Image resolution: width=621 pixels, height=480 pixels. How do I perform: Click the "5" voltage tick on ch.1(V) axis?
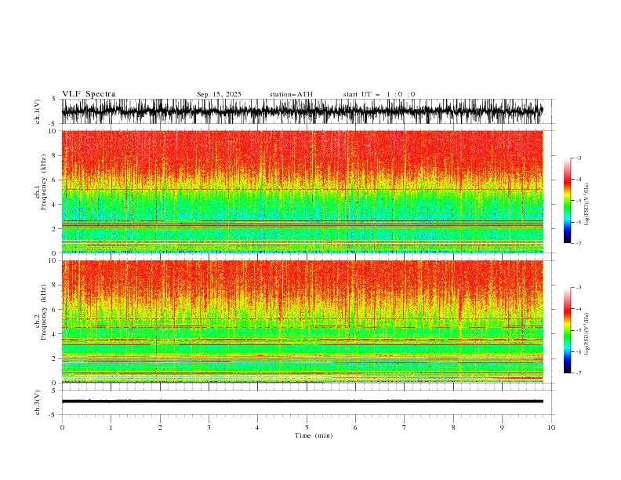(55, 100)
